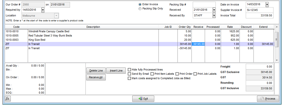Image resolution: width=284 pixels, height=107 pixels.
Task: Click the order list scrollbar thumb
Action: [276, 39]
